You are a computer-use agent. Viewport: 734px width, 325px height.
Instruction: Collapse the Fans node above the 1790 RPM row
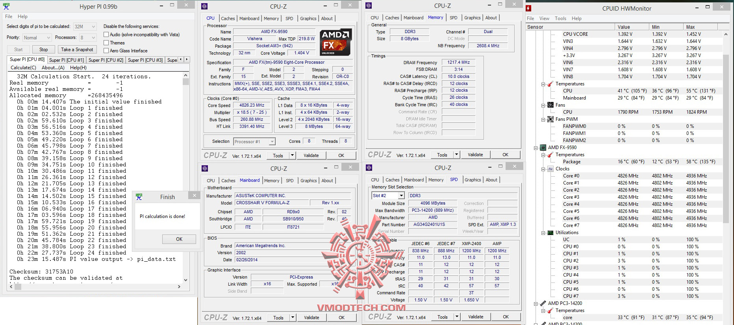(x=543, y=105)
